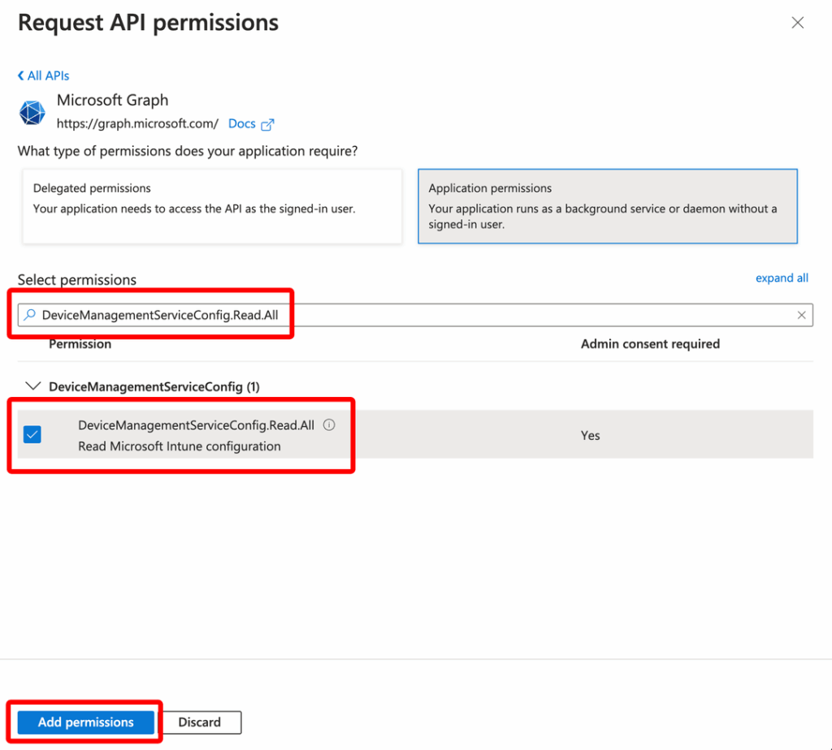Image resolution: width=832 pixels, height=750 pixels.
Task: Navigate back using the All APIs link
Action: (x=47, y=75)
